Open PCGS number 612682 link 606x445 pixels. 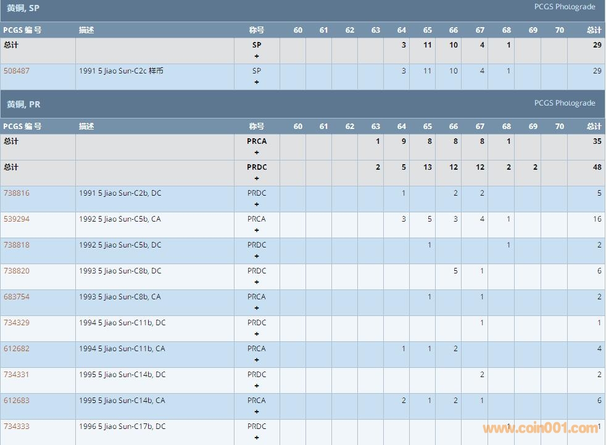pos(17,349)
